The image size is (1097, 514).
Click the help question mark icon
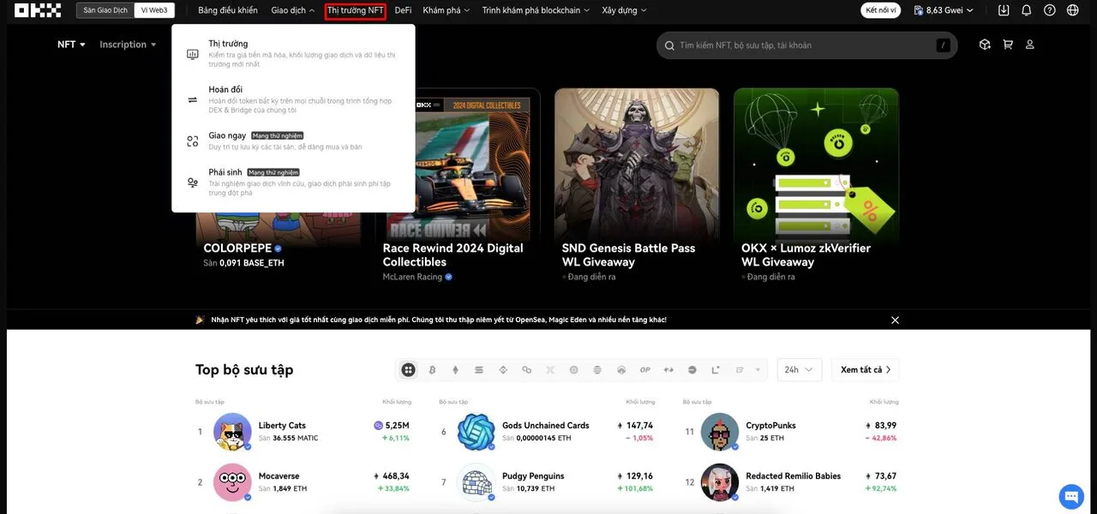click(x=1050, y=10)
